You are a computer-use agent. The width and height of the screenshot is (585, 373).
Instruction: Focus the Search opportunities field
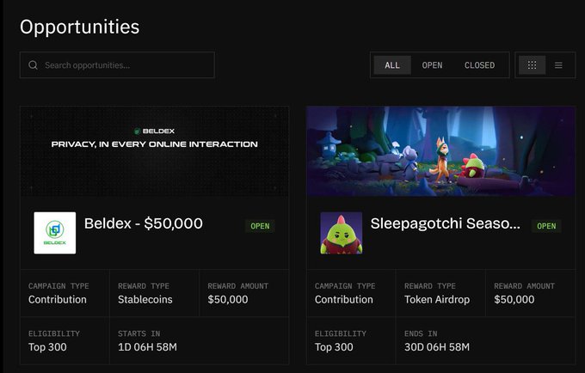coord(117,64)
